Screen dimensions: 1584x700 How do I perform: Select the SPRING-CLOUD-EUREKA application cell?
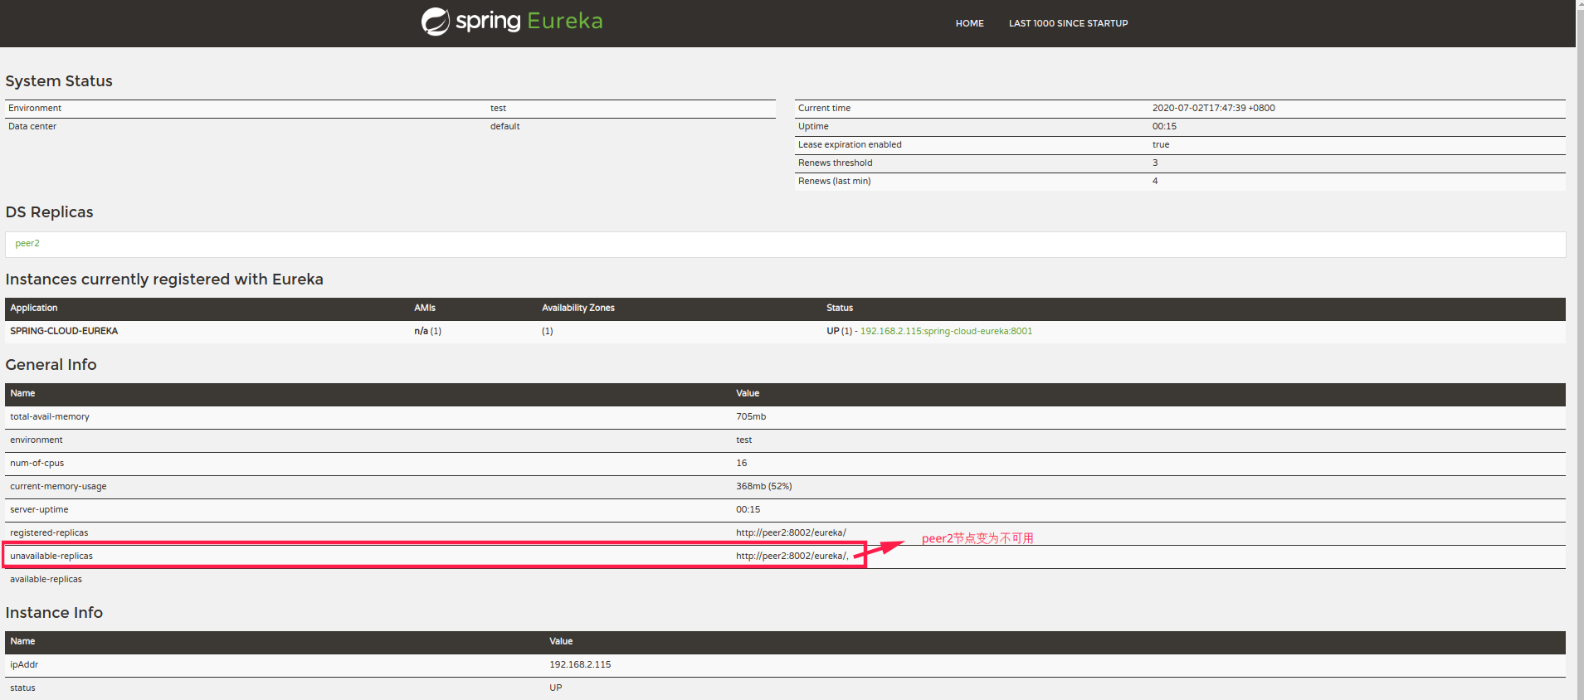[64, 331]
